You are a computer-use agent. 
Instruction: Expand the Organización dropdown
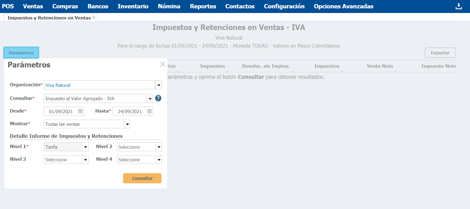tap(159, 85)
